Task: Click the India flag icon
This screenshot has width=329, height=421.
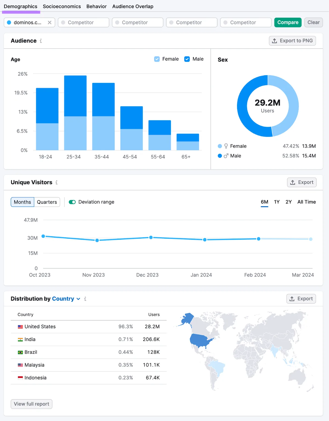Action: pyautogui.click(x=20, y=340)
